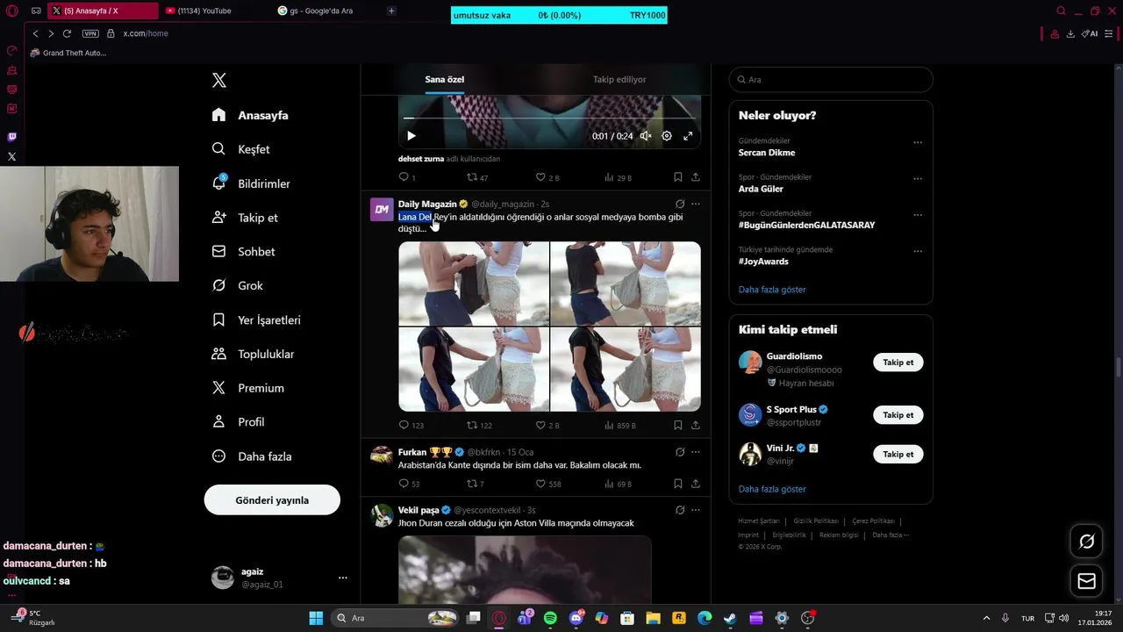Viewport: 1123px width, 632px height.
Task: Open Profil page
Action: pos(238,422)
